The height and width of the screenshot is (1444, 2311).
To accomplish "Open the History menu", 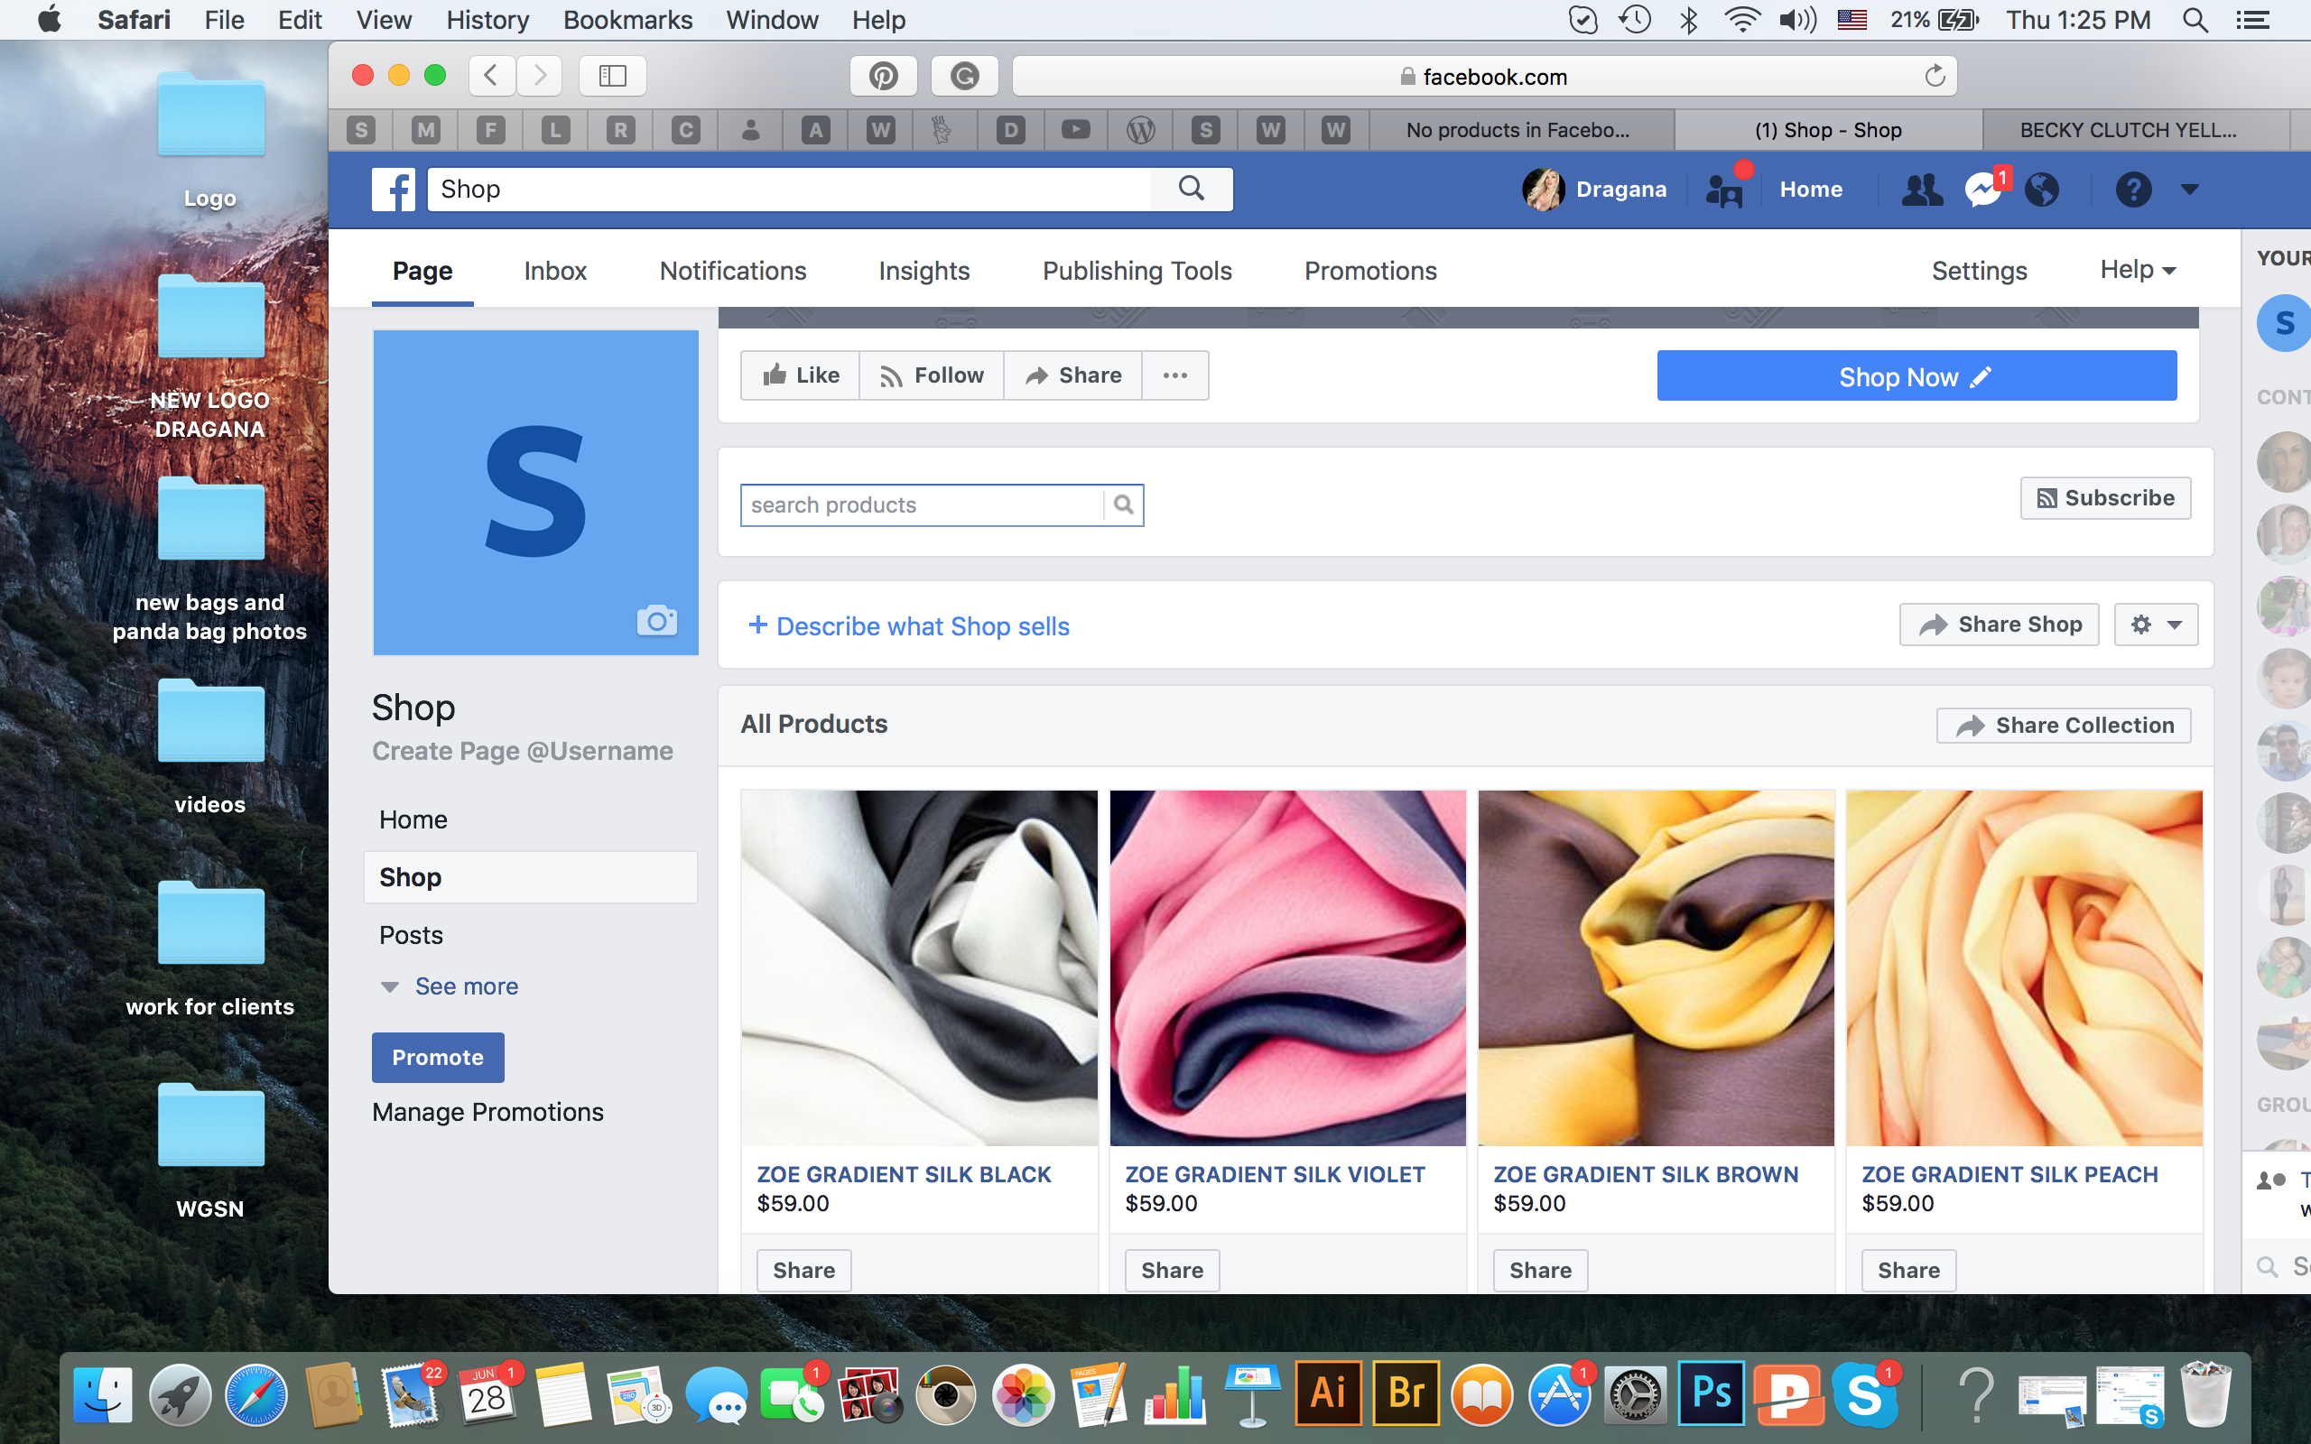I will (487, 20).
